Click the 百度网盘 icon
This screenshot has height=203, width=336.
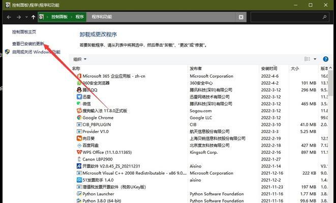pyautogui.click(x=79, y=145)
